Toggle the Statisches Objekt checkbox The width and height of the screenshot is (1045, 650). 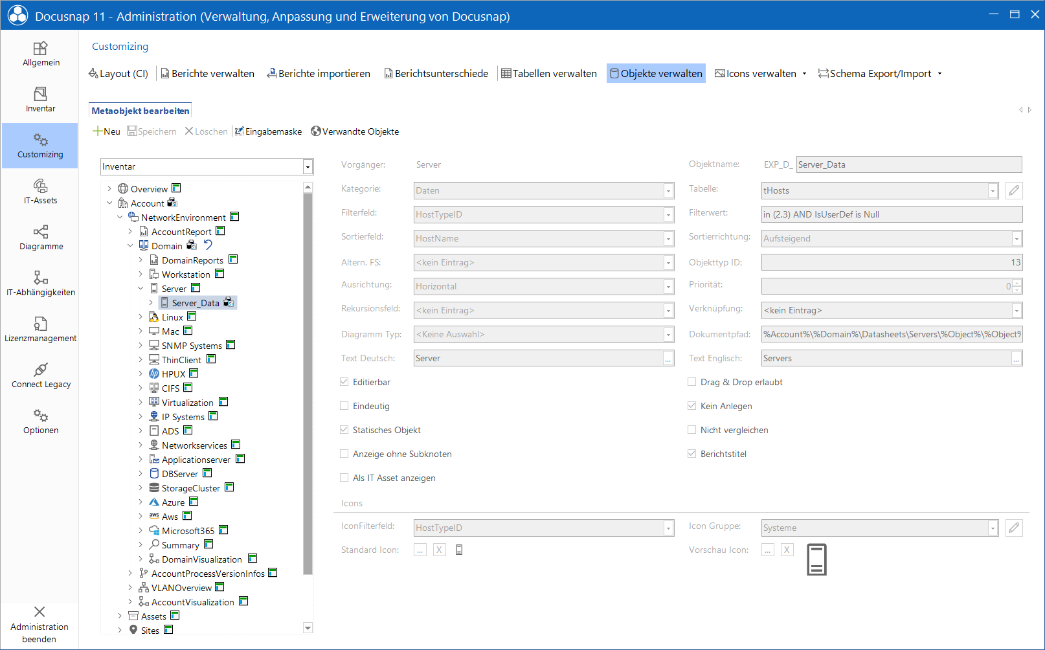[344, 430]
